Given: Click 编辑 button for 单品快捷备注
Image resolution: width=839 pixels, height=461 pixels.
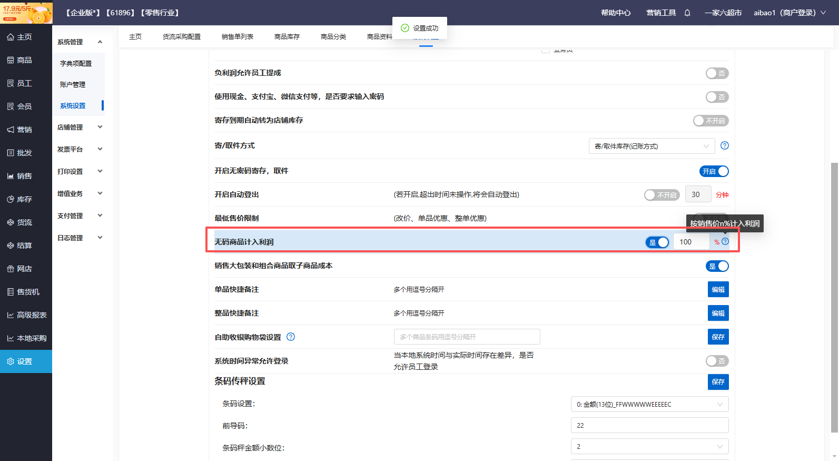Looking at the screenshot, I should point(718,289).
